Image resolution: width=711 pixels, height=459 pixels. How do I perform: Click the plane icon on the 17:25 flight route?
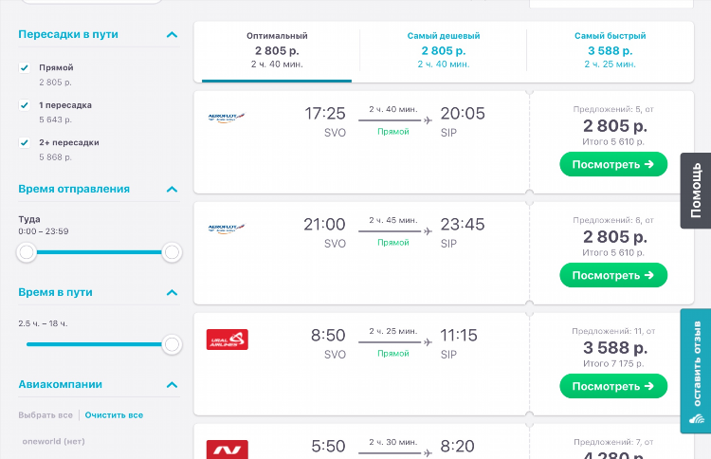[428, 120]
